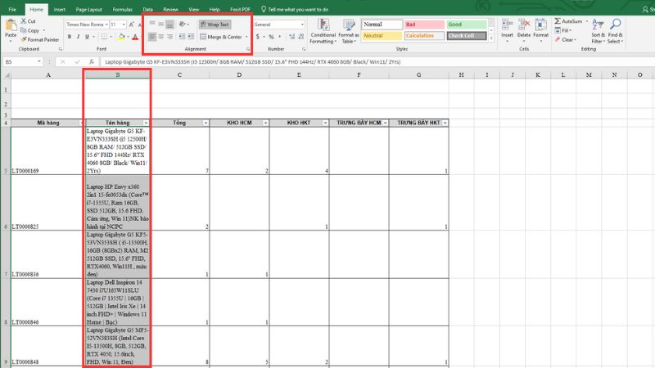The height and width of the screenshot is (368, 655).
Task: Click the Paste clipboard icon
Action: 11,25
